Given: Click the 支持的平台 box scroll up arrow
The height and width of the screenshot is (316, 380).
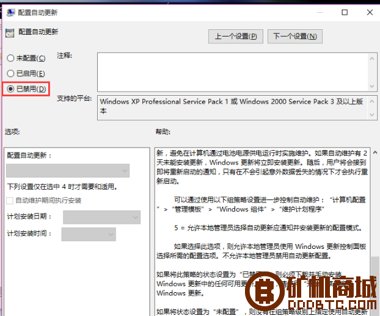Looking at the screenshot, I should click(x=372, y=101).
